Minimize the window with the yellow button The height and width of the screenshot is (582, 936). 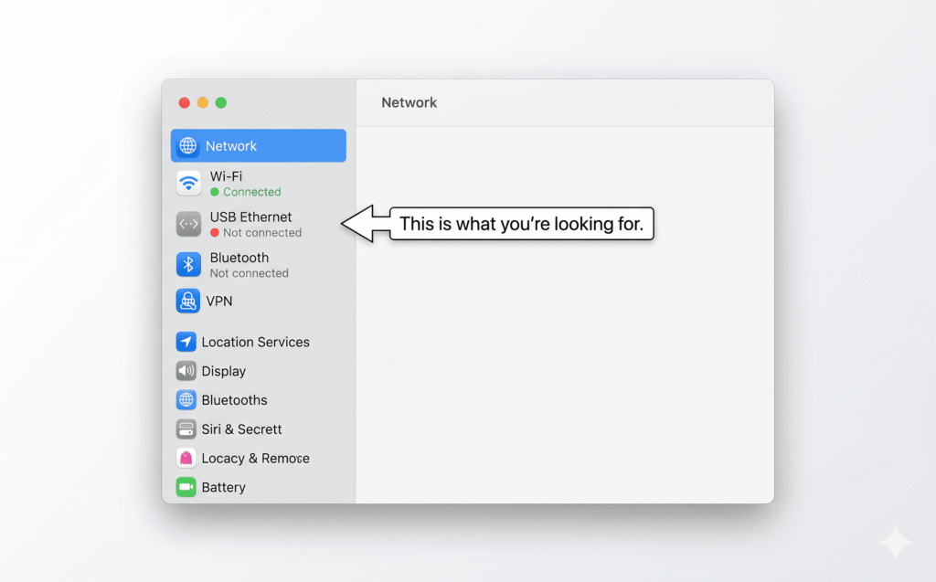tap(203, 102)
